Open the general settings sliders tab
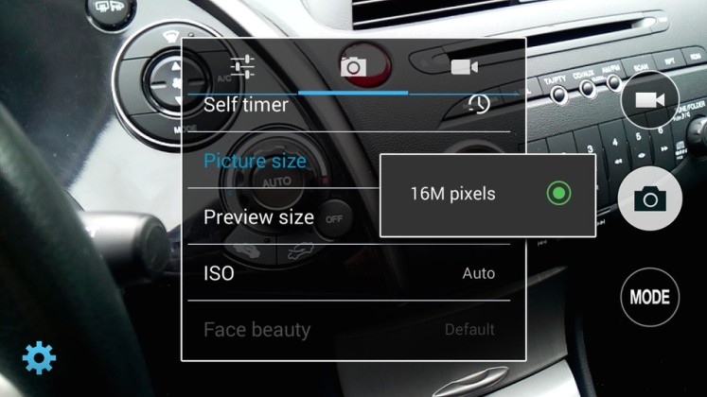This screenshot has width=707, height=397. pyautogui.click(x=243, y=66)
